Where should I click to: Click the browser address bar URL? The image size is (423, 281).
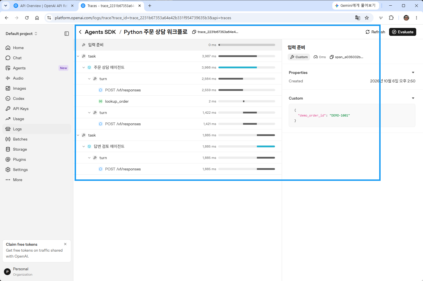tap(143, 18)
